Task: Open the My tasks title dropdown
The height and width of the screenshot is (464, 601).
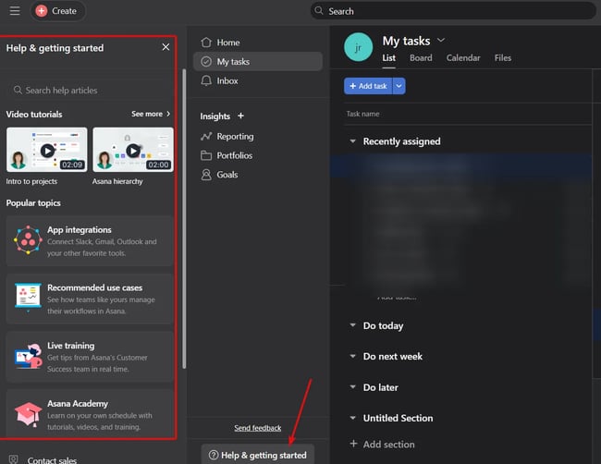Action: pyautogui.click(x=440, y=40)
